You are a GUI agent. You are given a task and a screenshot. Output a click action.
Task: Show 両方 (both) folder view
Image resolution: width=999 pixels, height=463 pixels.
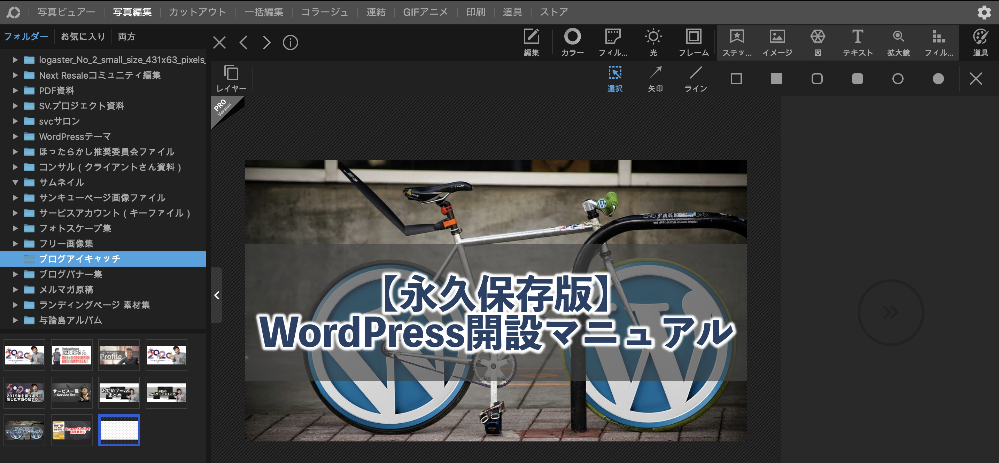pyautogui.click(x=126, y=37)
